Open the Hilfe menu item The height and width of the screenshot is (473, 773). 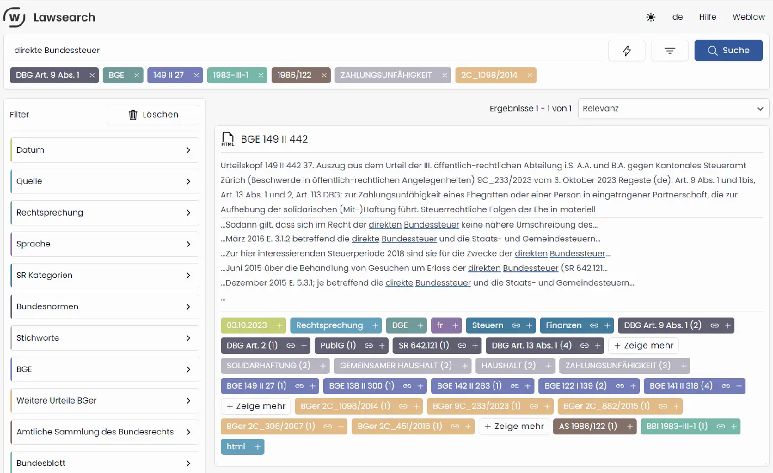(707, 17)
